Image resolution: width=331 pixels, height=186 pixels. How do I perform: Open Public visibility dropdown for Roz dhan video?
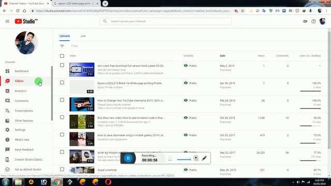coord(190,118)
